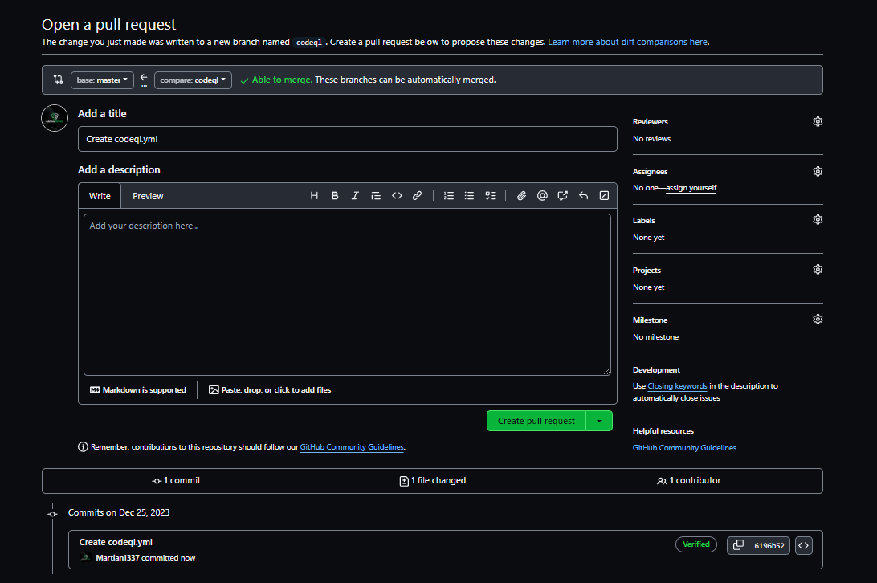Attach files using the paperclip icon
Screen dimensions: 877x583
521,196
